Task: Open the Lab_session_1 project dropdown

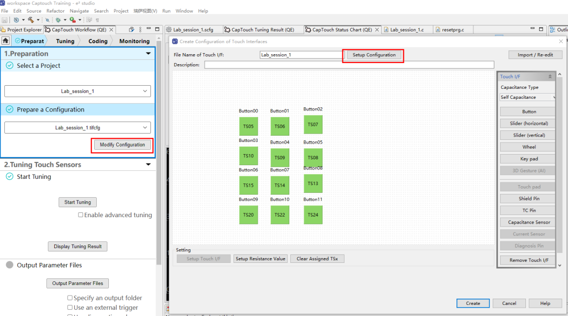Action: [x=77, y=91]
